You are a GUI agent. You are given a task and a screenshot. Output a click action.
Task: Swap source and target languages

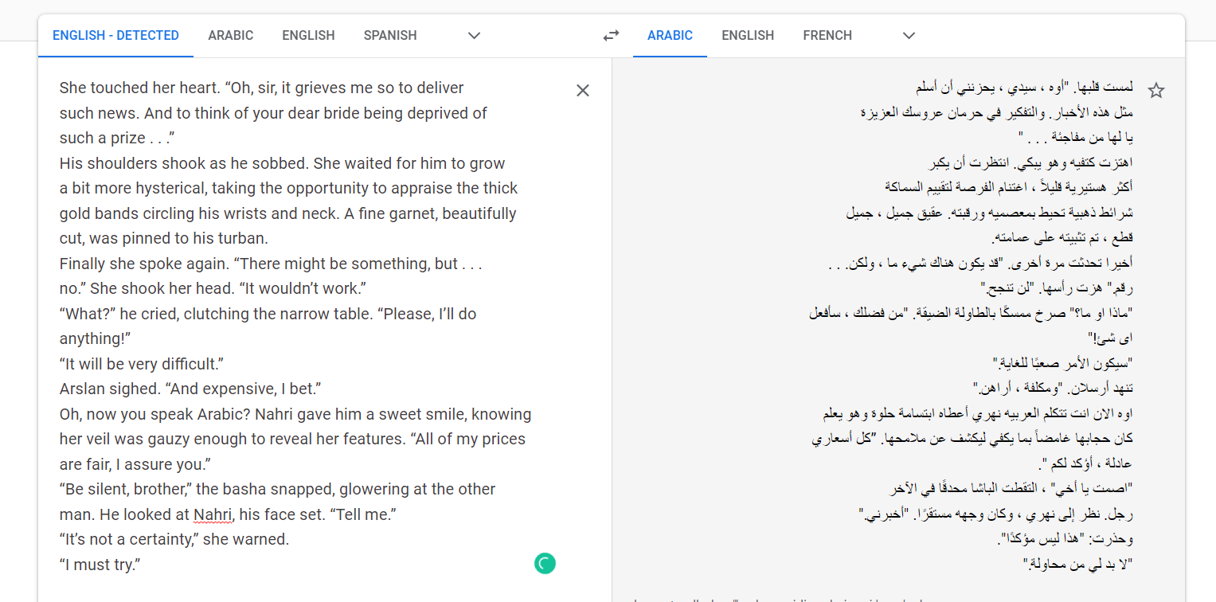click(611, 36)
